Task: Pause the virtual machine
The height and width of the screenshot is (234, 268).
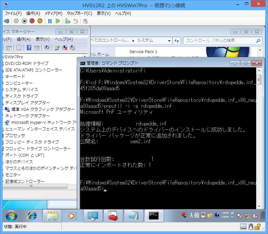Action: [x=50, y=21]
